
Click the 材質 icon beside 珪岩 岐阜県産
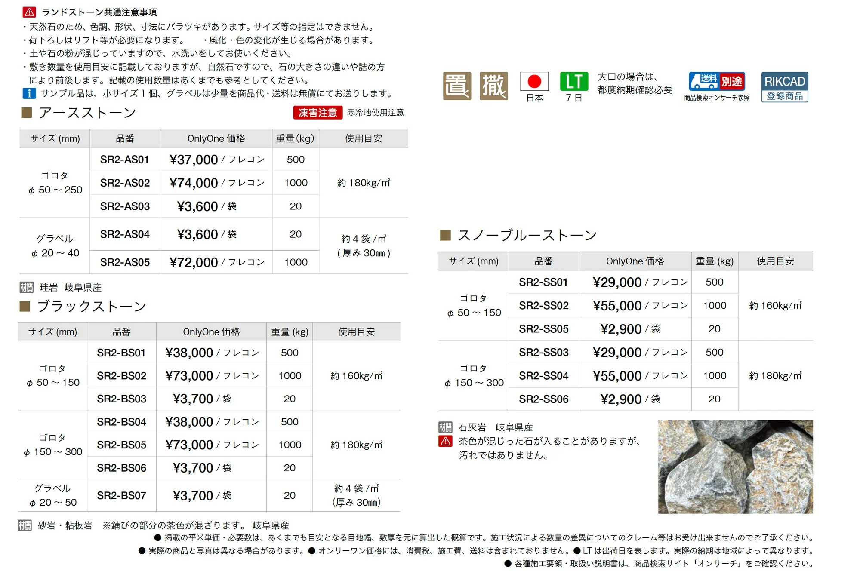pyautogui.click(x=26, y=287)
